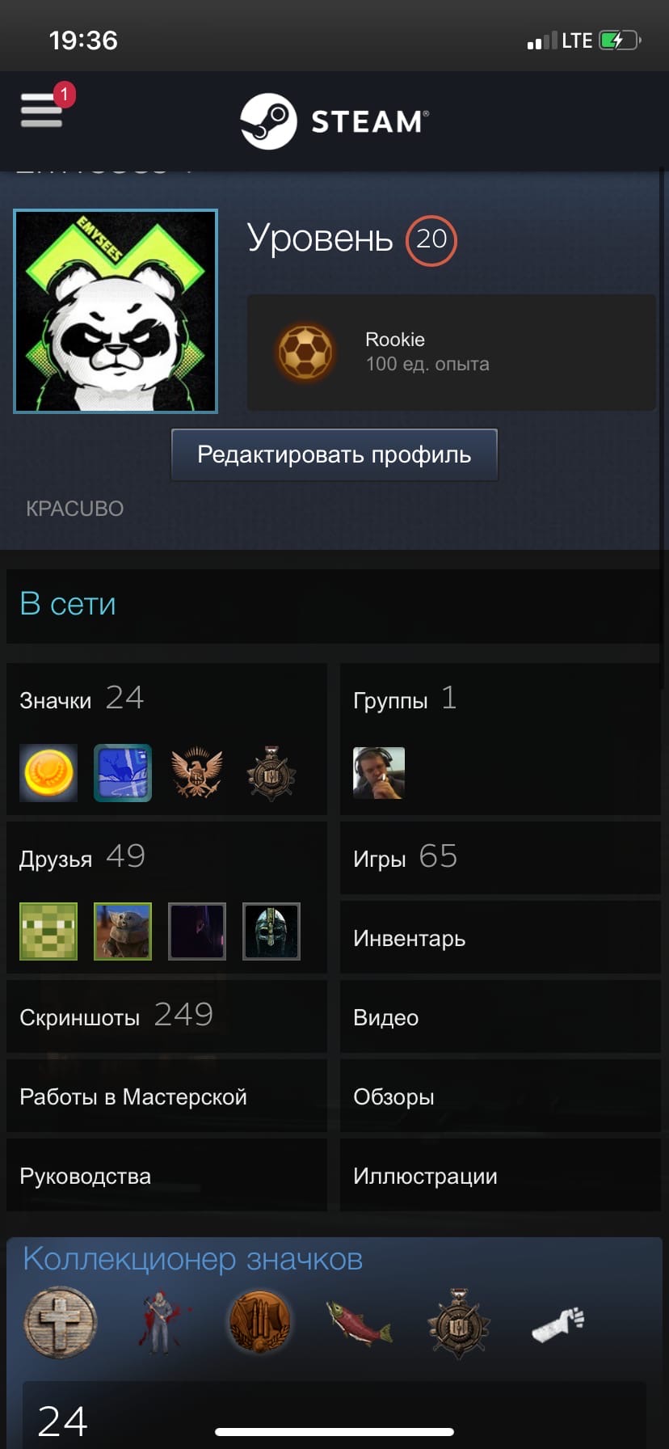Open Коллекционер значков showcase title

192,1259
